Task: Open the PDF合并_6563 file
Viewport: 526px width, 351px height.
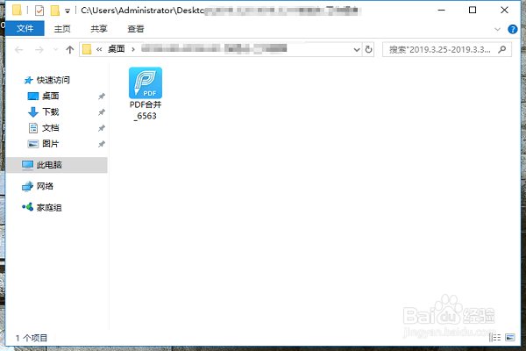Action: coord(146,94)
